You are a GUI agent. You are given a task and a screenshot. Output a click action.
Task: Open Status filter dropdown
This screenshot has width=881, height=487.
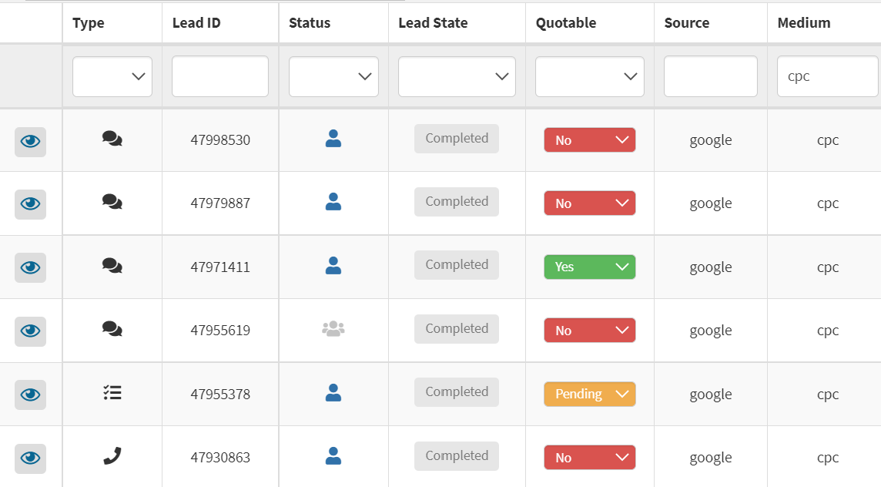pos(333,76)
